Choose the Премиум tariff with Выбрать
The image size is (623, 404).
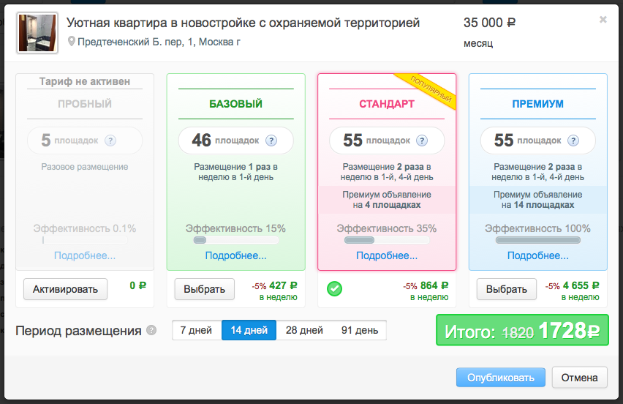coord(507,289)
